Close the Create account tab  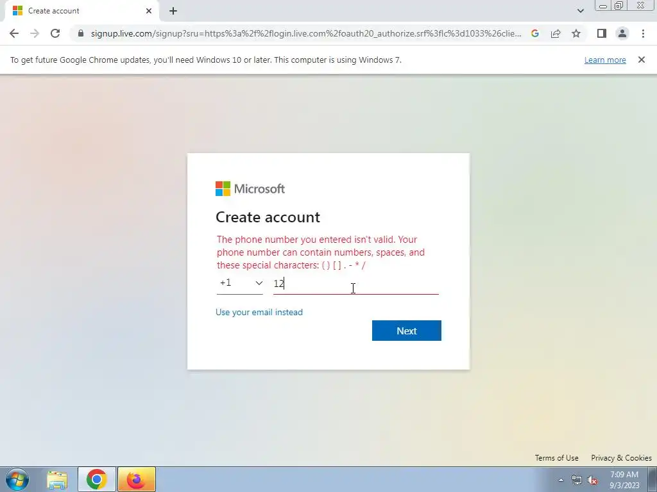coord(149,11)
